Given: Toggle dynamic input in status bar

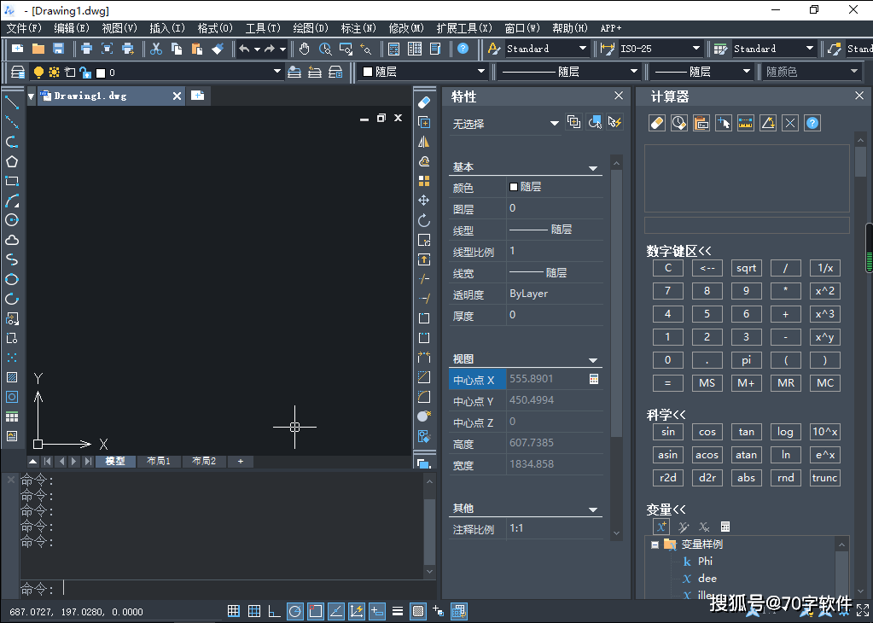Looking at the screenshot, I should (377, 611).
